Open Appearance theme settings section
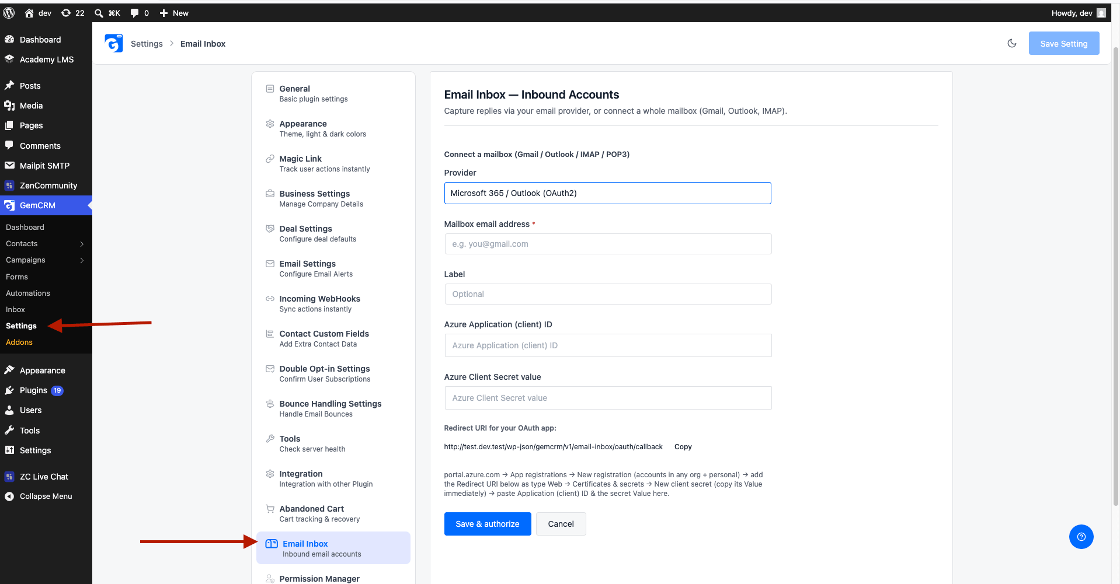 point(333,128)
